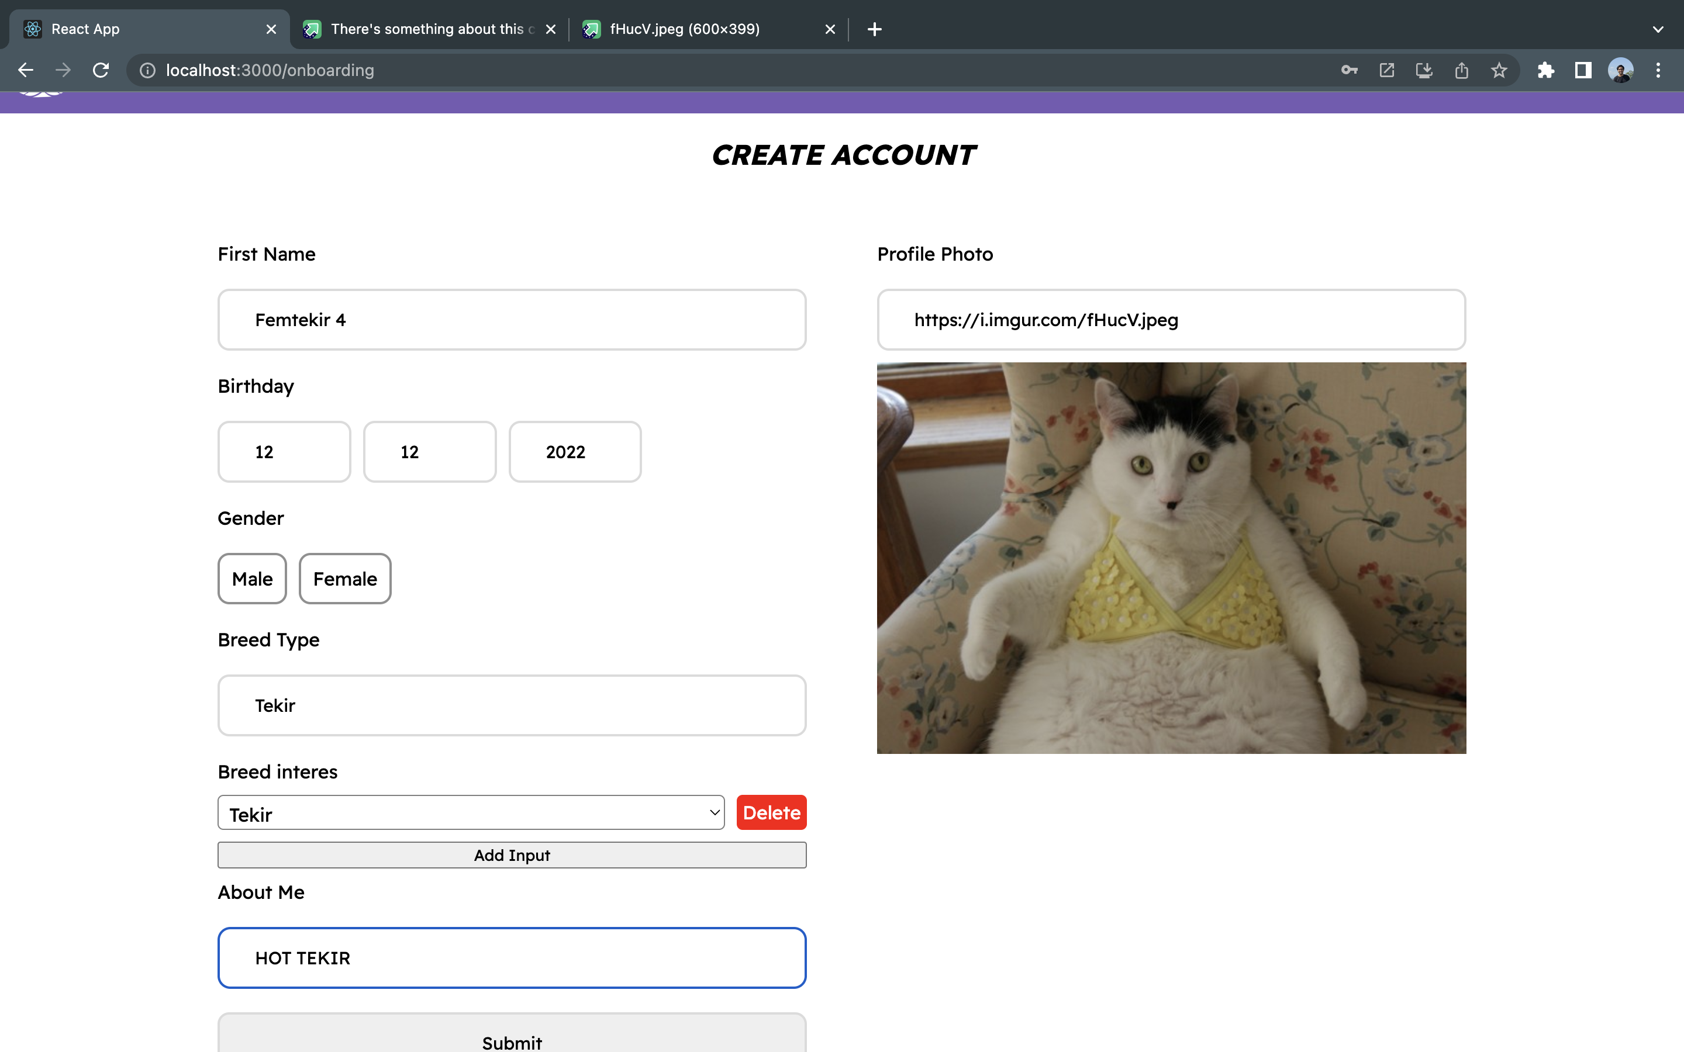
Task: Open Chrome three-dot menu
Action: (x=1658, y=70)
